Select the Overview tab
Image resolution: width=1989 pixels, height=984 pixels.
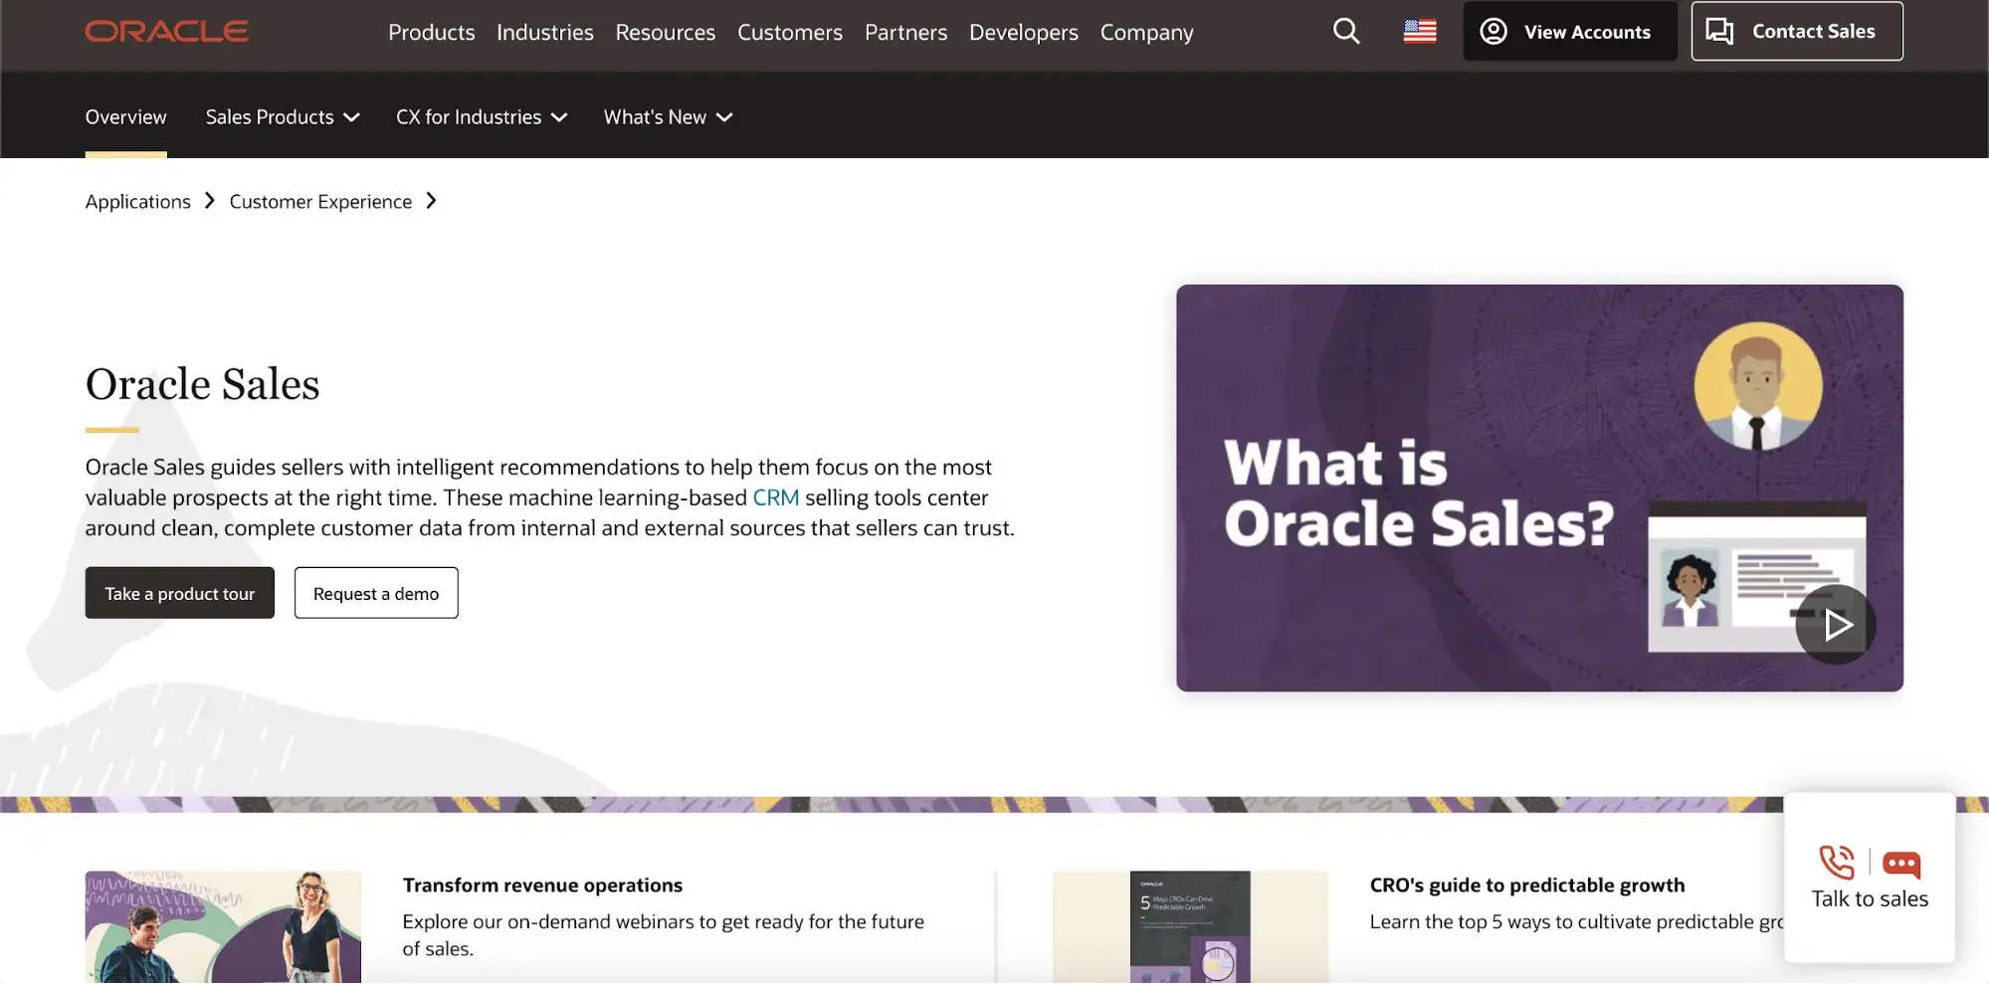click(x=125, y=117)
